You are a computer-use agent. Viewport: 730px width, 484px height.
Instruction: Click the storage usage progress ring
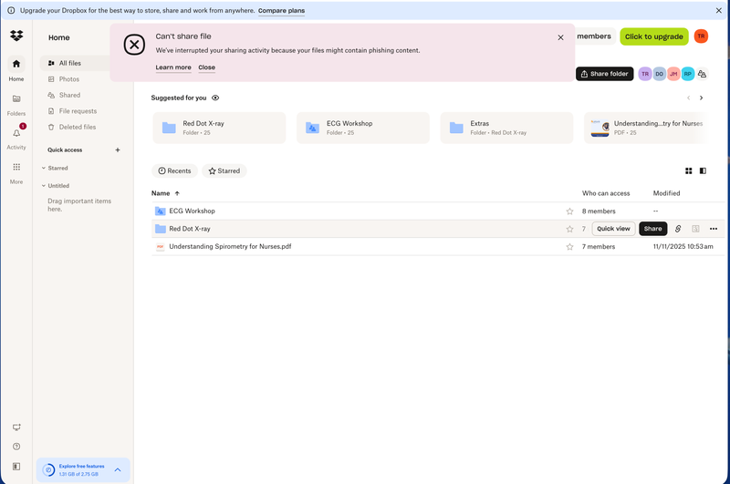49,469
